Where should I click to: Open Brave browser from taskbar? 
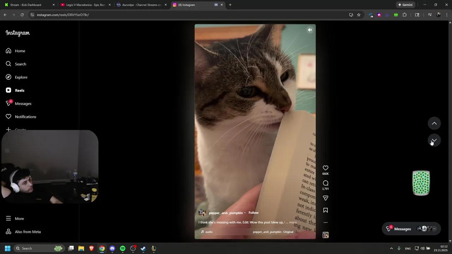coord(91,248)
